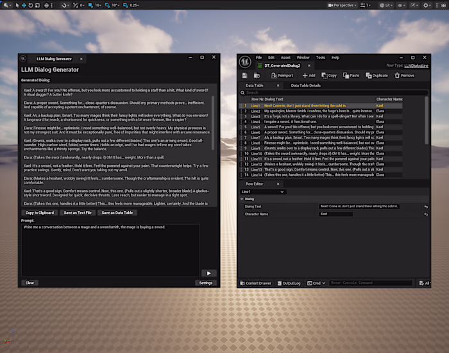Activate the Select object tool arrow
This screenshot has width=449, height=353.
pyautogui.click(x=17, y=5)
